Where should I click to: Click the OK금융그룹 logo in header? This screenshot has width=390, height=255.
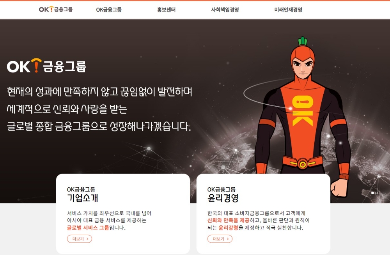point(56,9)
